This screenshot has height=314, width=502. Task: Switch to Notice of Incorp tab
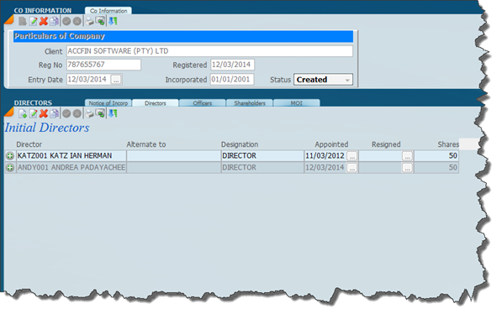click(108, 103)
